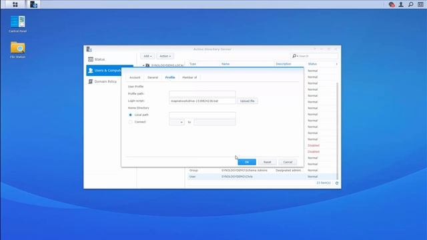The image size is (427, 240).
Task: Select the Schema Admins group row
Action: 262,171
